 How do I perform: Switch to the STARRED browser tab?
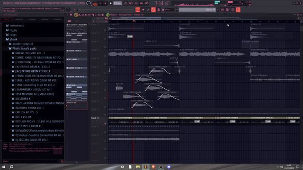tap(57, 19)
